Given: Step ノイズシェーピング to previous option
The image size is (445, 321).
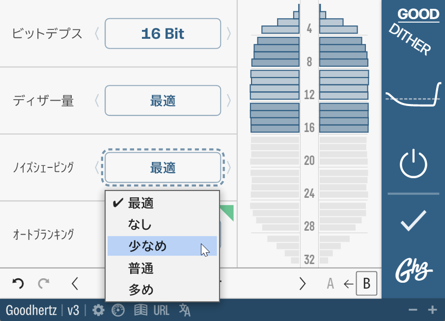Looking at the screenshot, I should coord(97,167).
